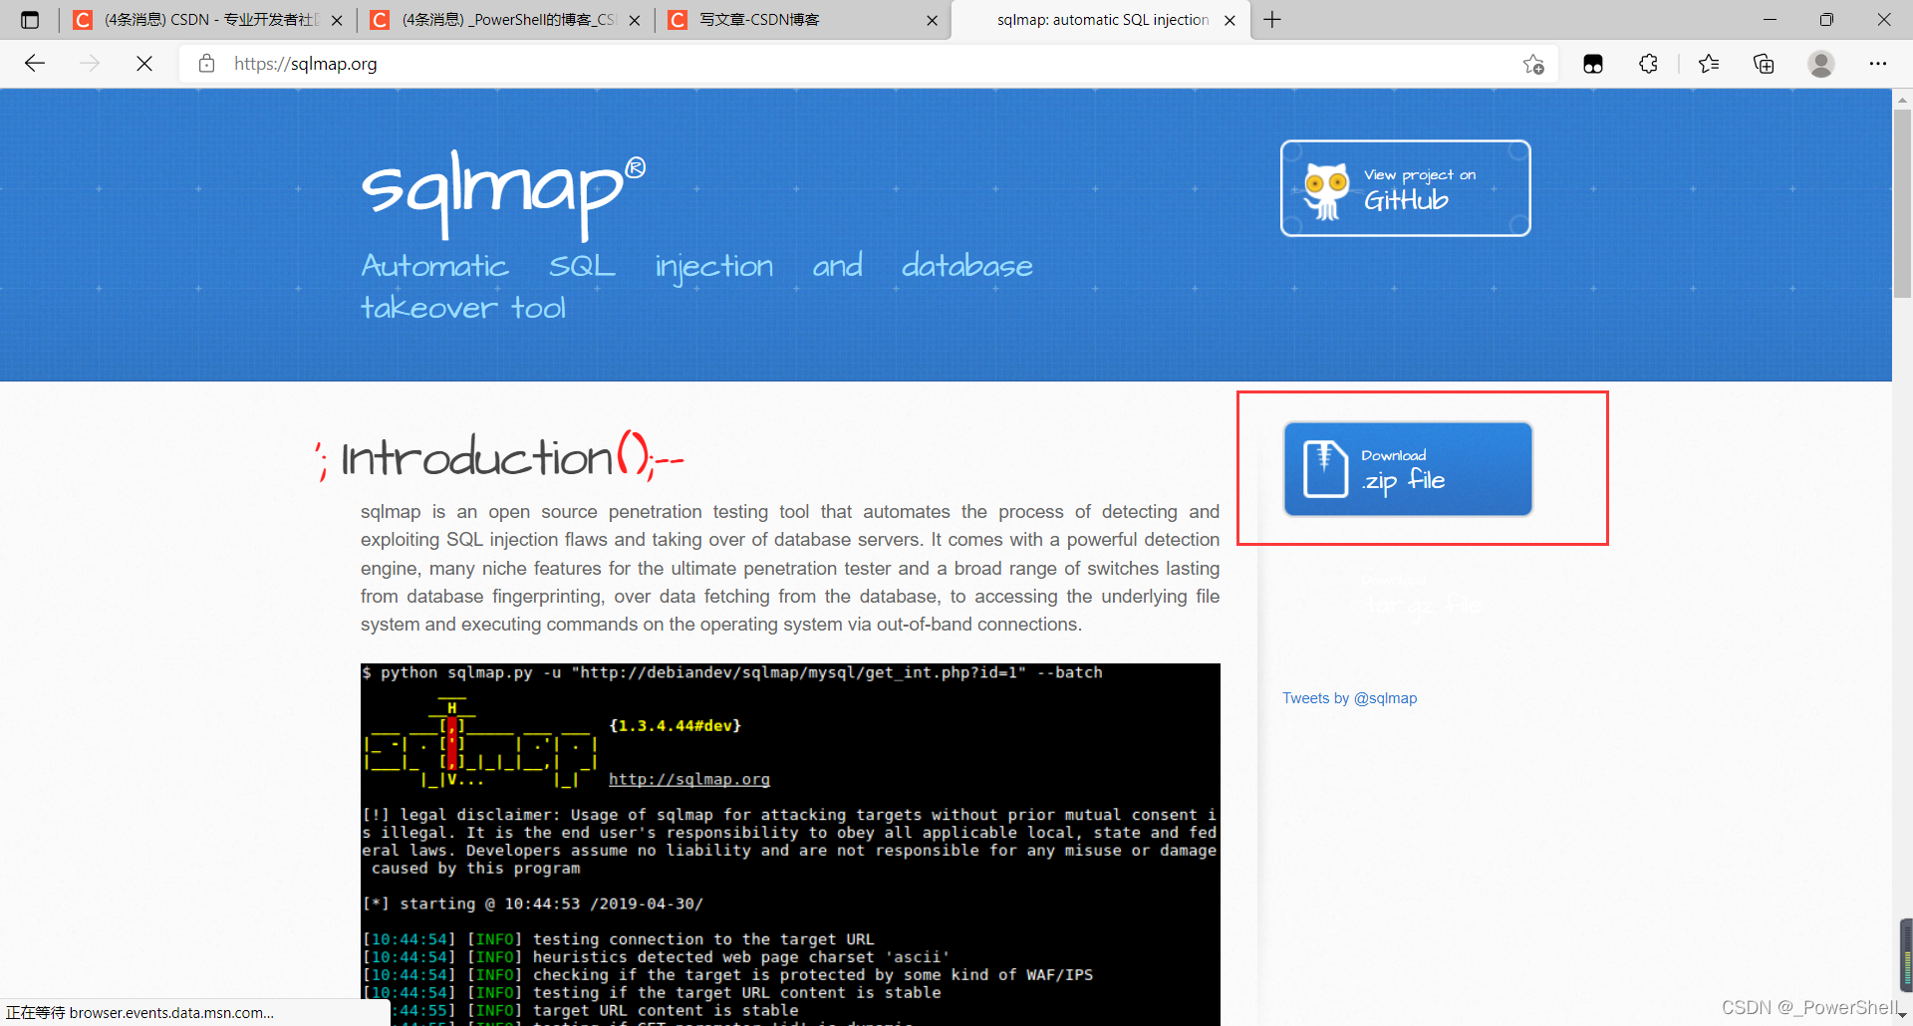Image resolution: width=1913 pixels, height=1026 pixels.
Task: Click the back navigation arrow
Action: (35, 63)
